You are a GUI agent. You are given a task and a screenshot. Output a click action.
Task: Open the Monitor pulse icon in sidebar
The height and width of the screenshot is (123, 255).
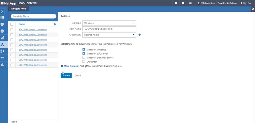point(2,31)
